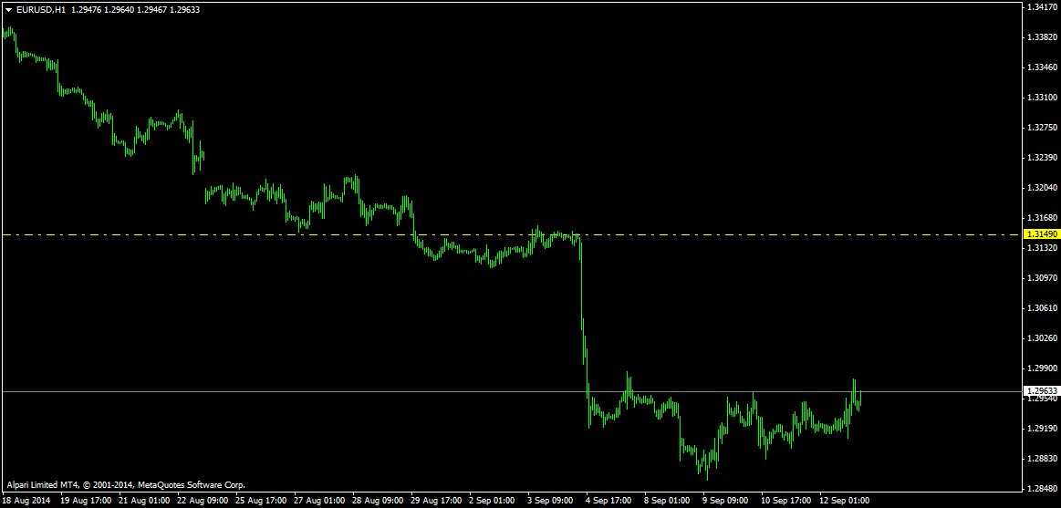Click the 18 Aug 2014 date label
The image size is (1061, 508).
pyautogui.click(x=25, y=502)
